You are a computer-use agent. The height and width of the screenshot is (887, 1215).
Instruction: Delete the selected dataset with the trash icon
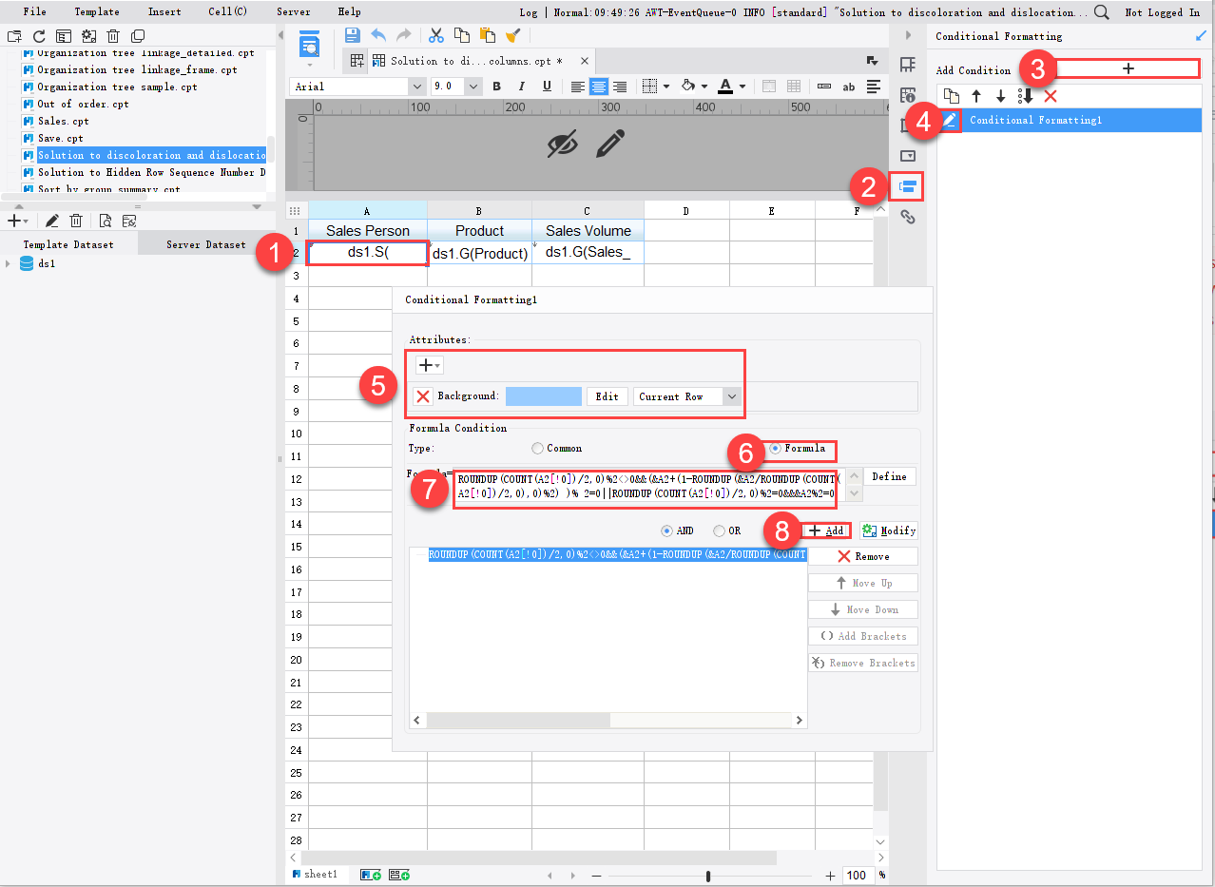coord(77,219)
